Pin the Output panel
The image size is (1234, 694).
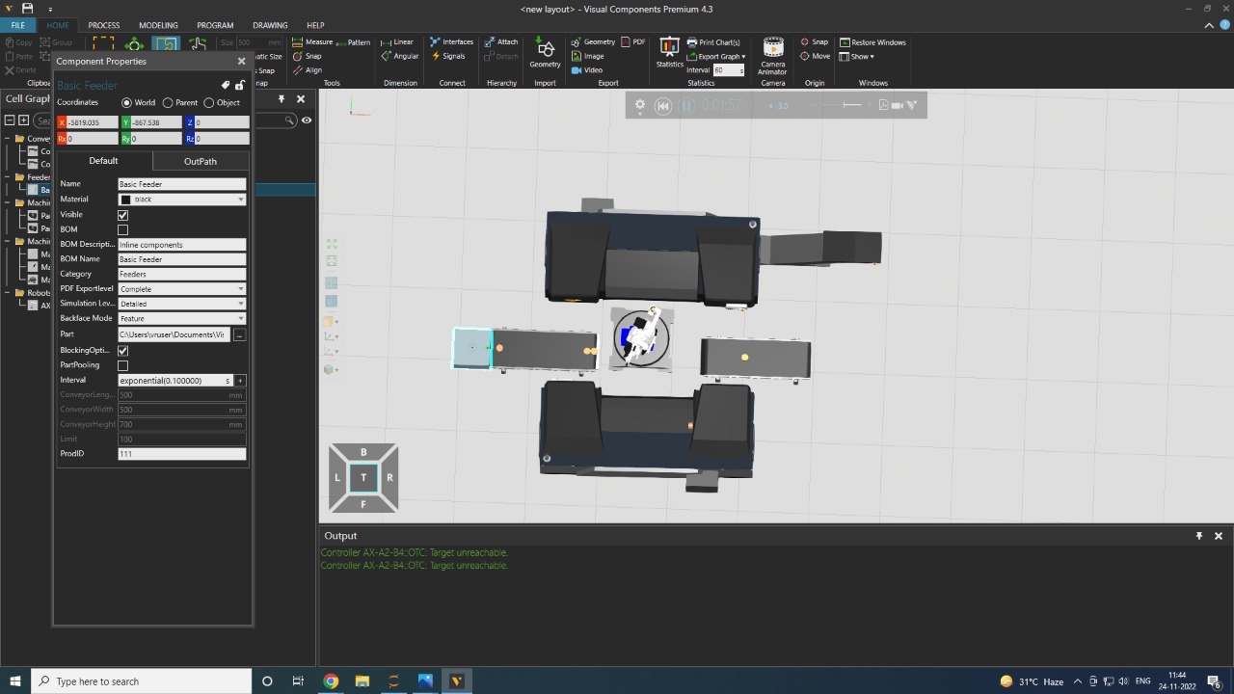(1199, 535)
